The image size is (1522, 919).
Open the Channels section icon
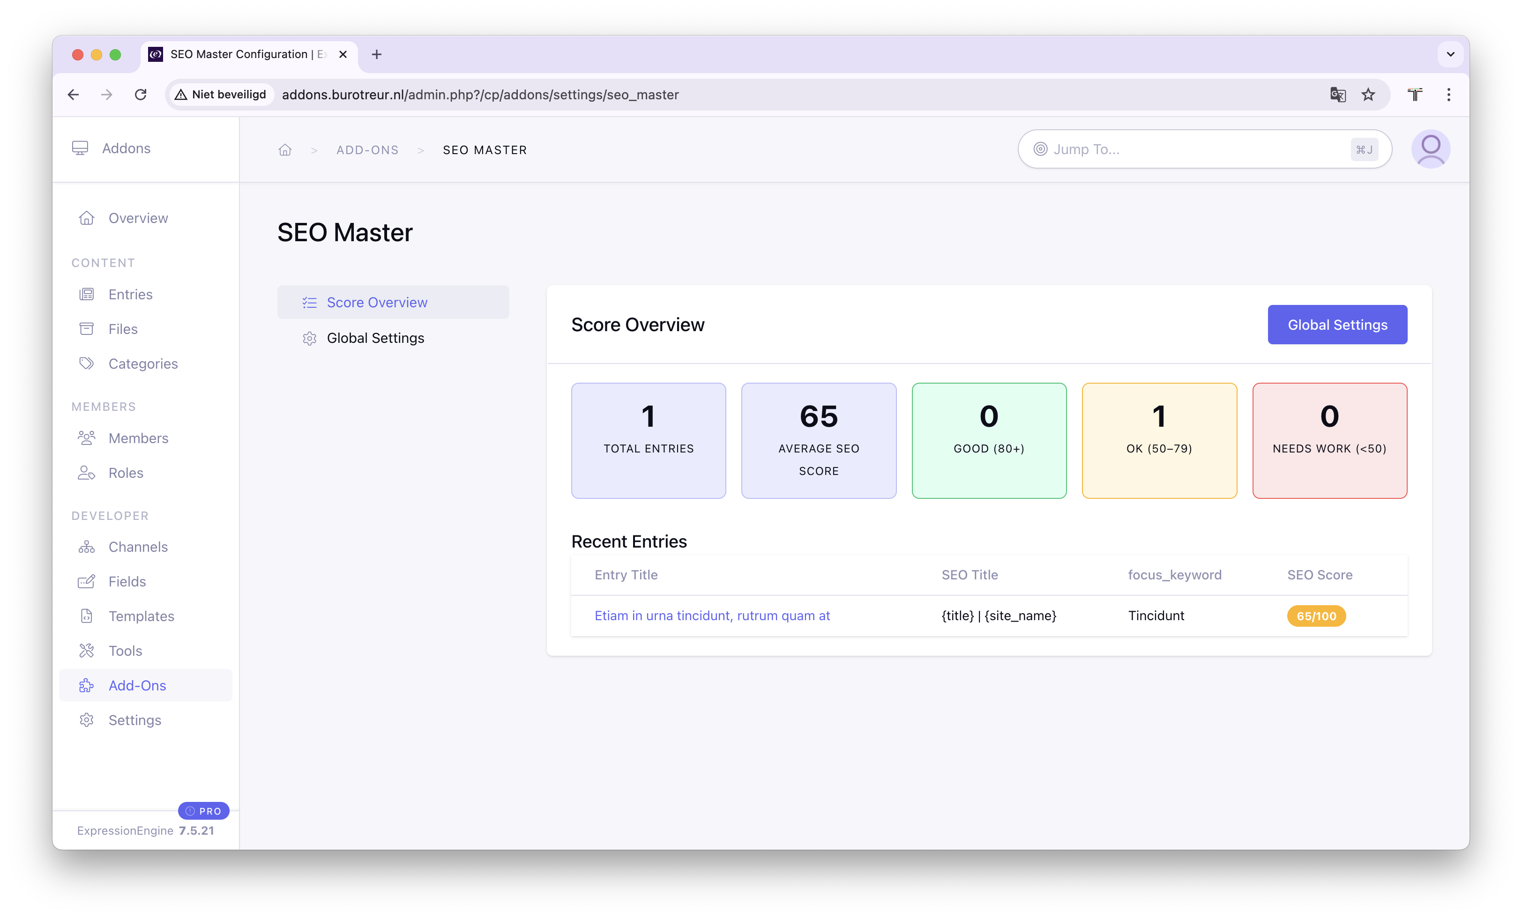pos(87,547)
